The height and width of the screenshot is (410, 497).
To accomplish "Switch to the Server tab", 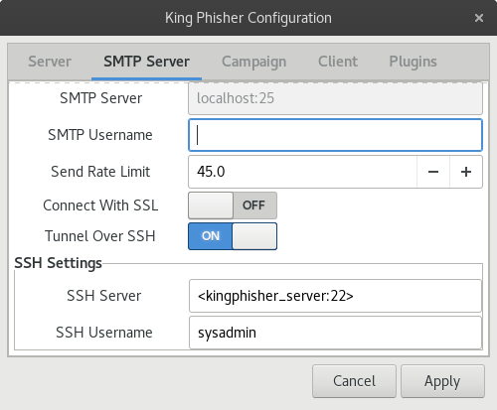I will coord(50,62).
